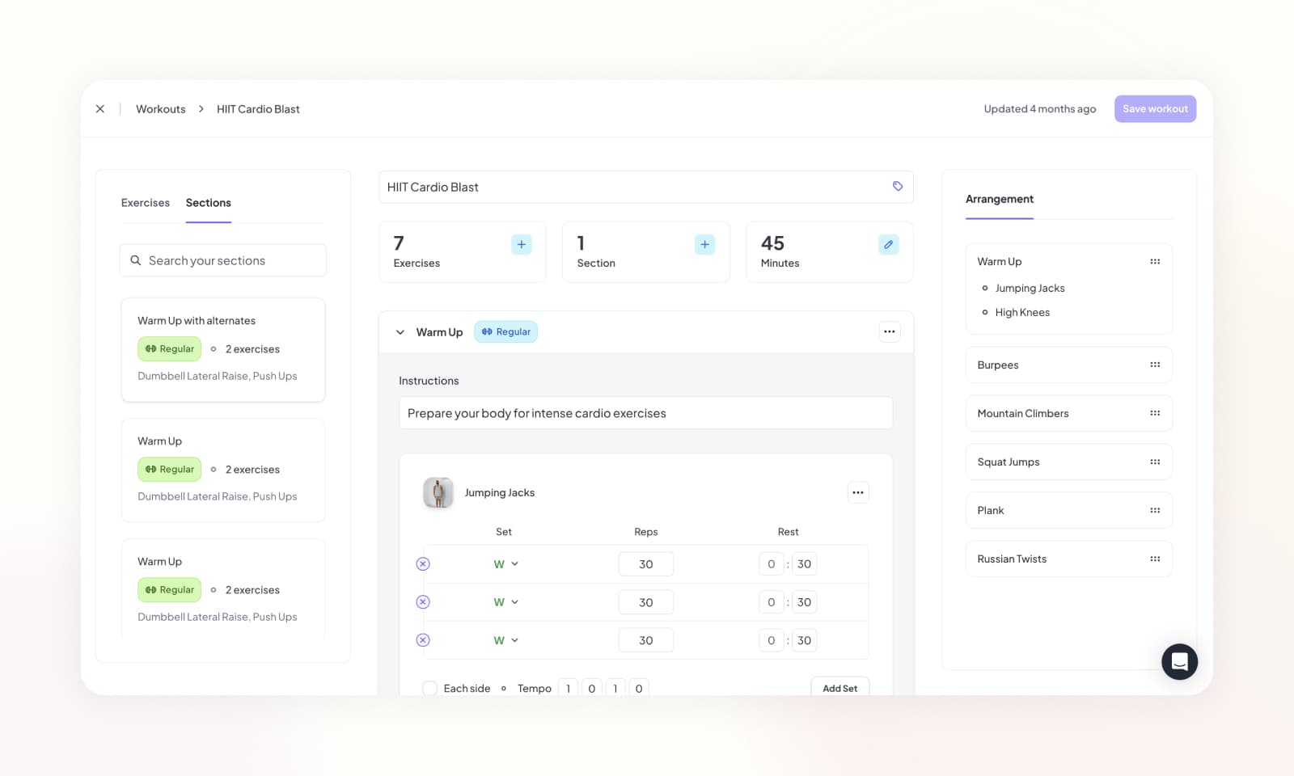Enable the Each side checkbox
The image size is (1294, 776).
click(429, 688)
